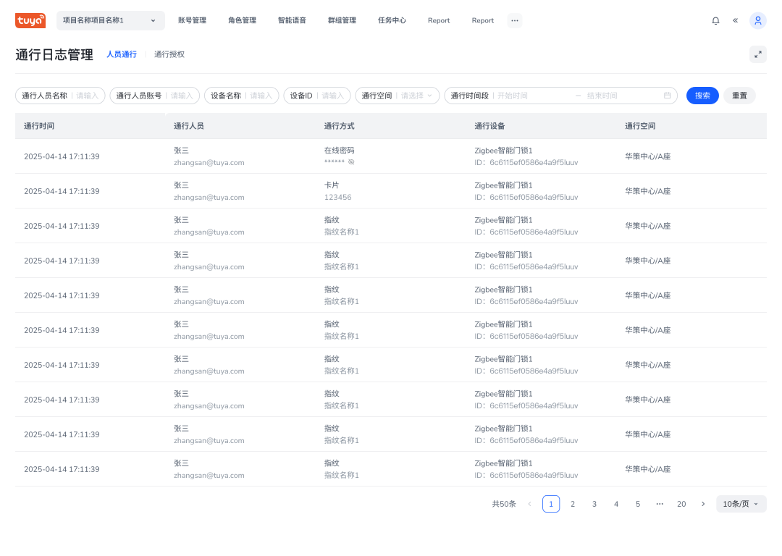Click the 重置 reset button

[x=739, y=95]
